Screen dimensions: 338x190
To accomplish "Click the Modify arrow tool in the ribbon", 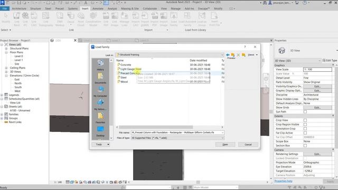I will (x=6, y=18).
